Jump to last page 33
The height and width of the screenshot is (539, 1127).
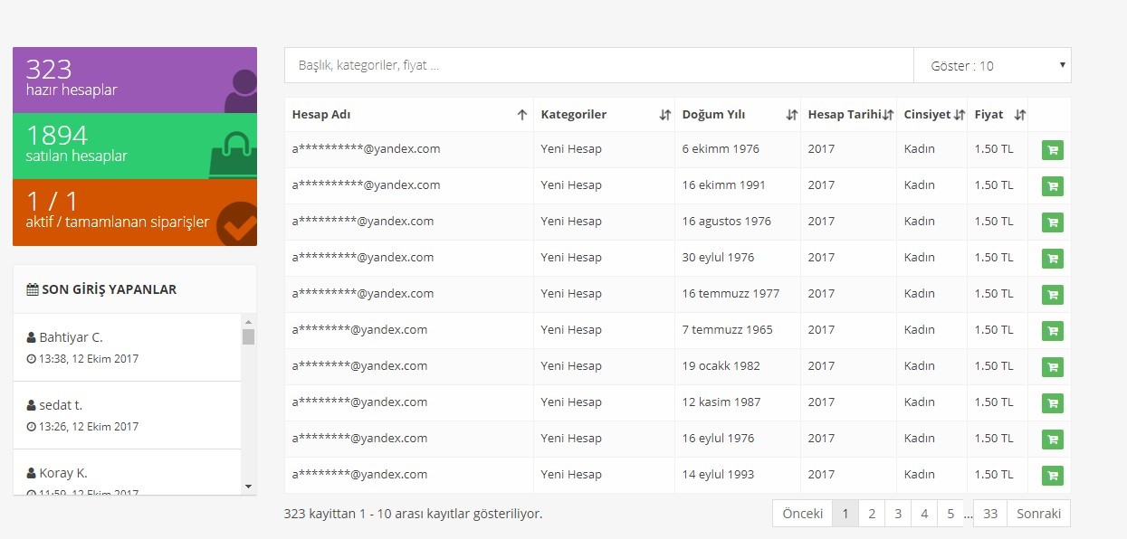tap(990, 514)
